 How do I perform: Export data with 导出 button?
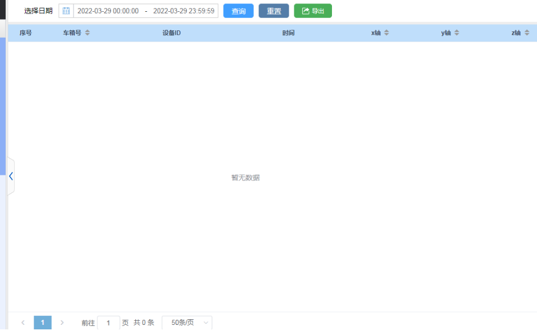313,11
